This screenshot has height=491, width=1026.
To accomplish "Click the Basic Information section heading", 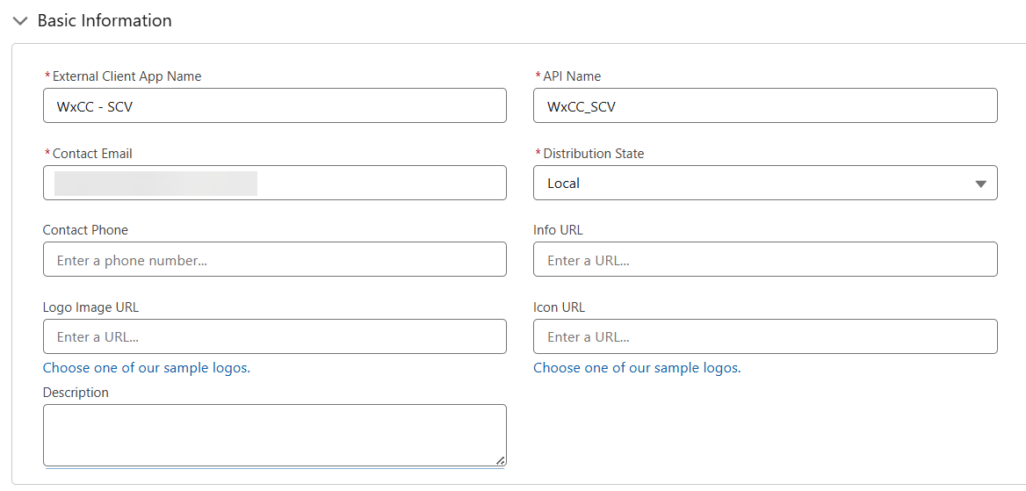I will [x=105, y=21].
